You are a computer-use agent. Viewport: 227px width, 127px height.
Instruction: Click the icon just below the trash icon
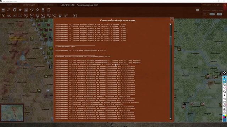tap(225, 106)
